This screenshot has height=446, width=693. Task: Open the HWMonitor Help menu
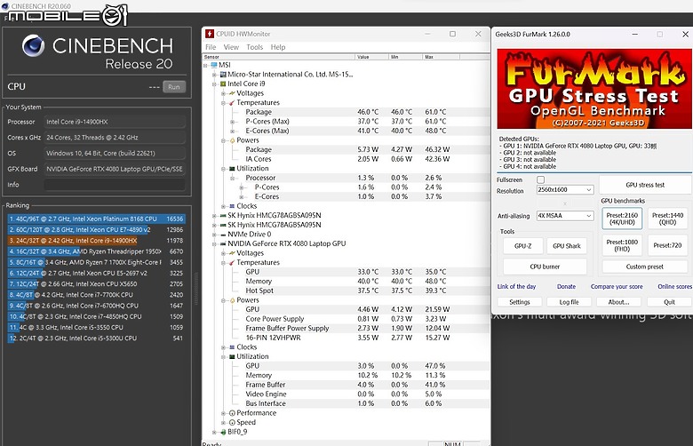(x=278, y=47)
